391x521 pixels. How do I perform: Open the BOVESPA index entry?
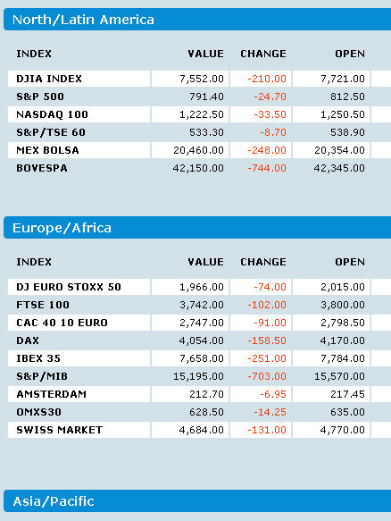tap(42, 168)
